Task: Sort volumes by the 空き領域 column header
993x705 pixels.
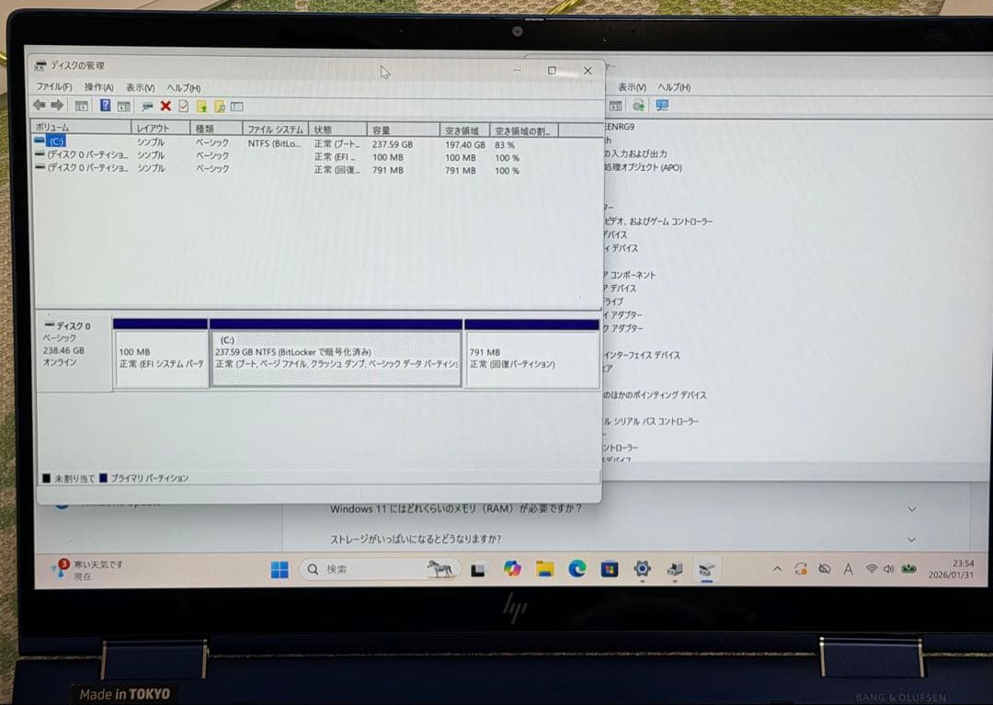Action: pos(462,130)
